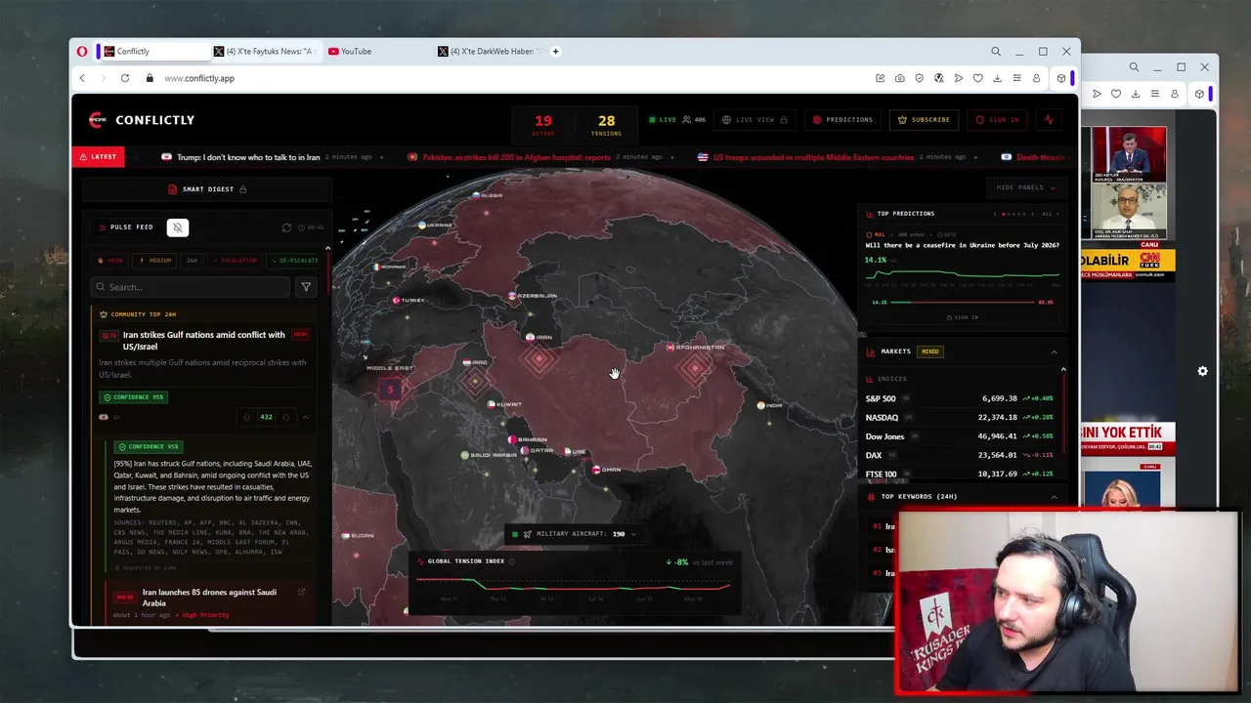Viewport: 1251px width, 703px height.
Task: Select the DAX index row
Action: point(960,455)
